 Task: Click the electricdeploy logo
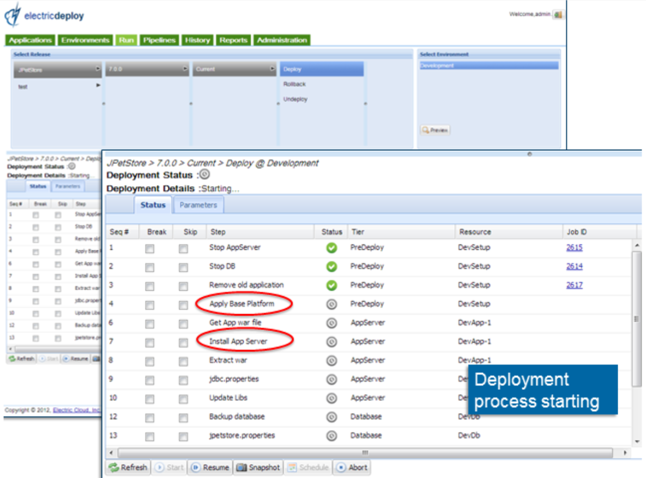(x=44, y=15)
